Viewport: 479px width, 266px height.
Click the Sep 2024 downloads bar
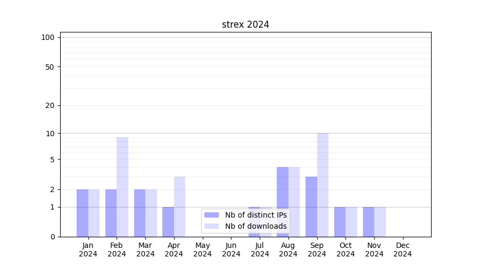(x=323, y=185)
